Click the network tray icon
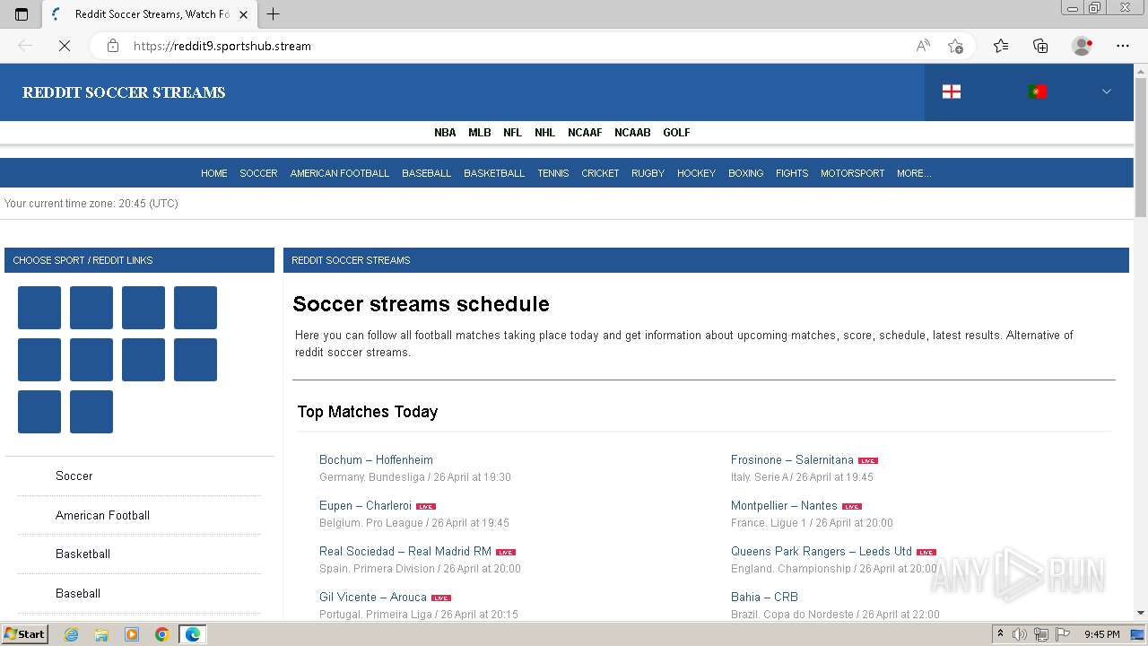This screenshot has height=646, width=1148. [x=1040, y=634]
